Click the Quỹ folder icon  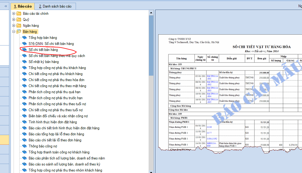click(19, 20)
